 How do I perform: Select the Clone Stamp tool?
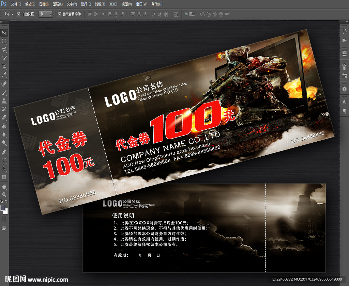coord(4,101)
